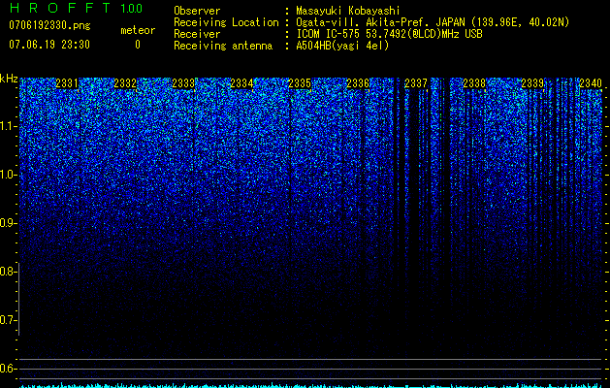Click the version number 1.00
The width and height of the screenshot is (610, 388).
(x=132, y=9)
